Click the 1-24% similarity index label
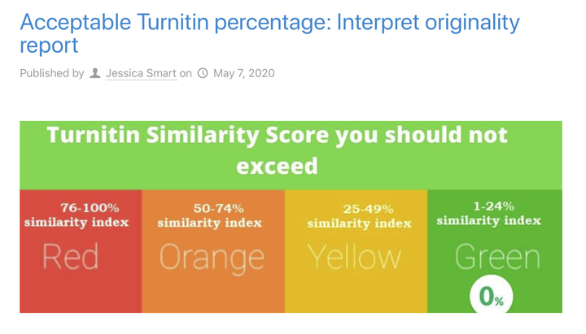The width and height of the screenshot is (586, 334). [x=489, y=214]
